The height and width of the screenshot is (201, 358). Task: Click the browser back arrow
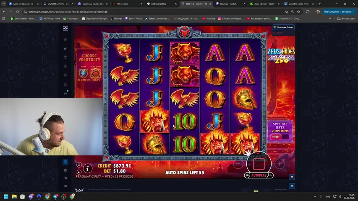pyautogui.click(x=4, y=12)
